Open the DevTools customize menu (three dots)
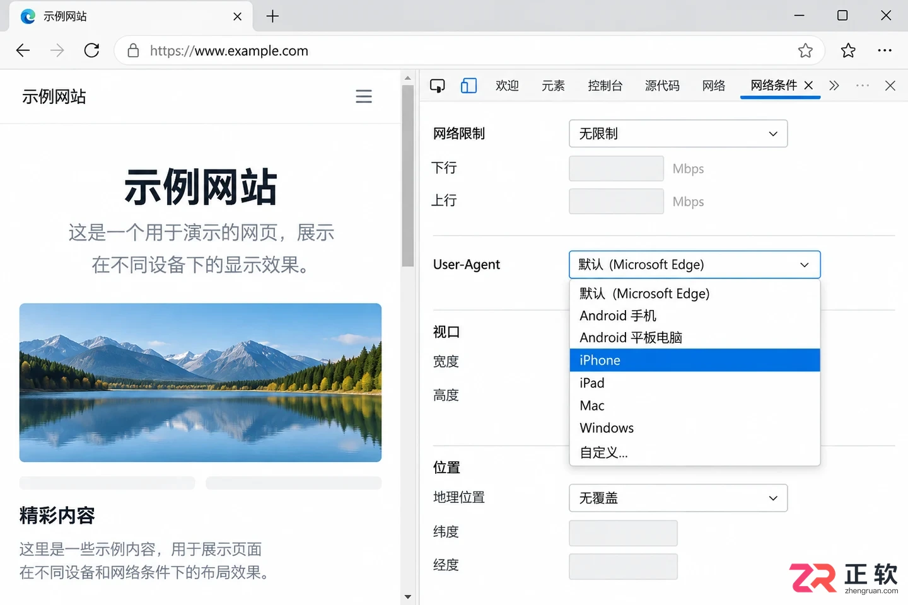This screenshot has width=908, height=605. (x=863, y=86)
